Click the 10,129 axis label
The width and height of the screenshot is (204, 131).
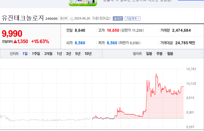point(191,84)
